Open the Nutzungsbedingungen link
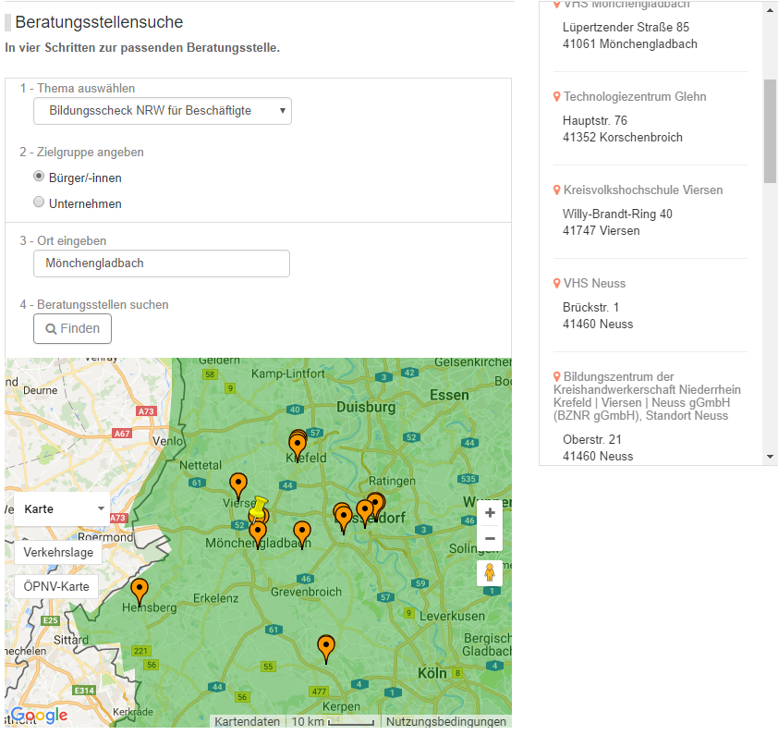The width and height of the screenshot is (778, 735). click(446, 721)
